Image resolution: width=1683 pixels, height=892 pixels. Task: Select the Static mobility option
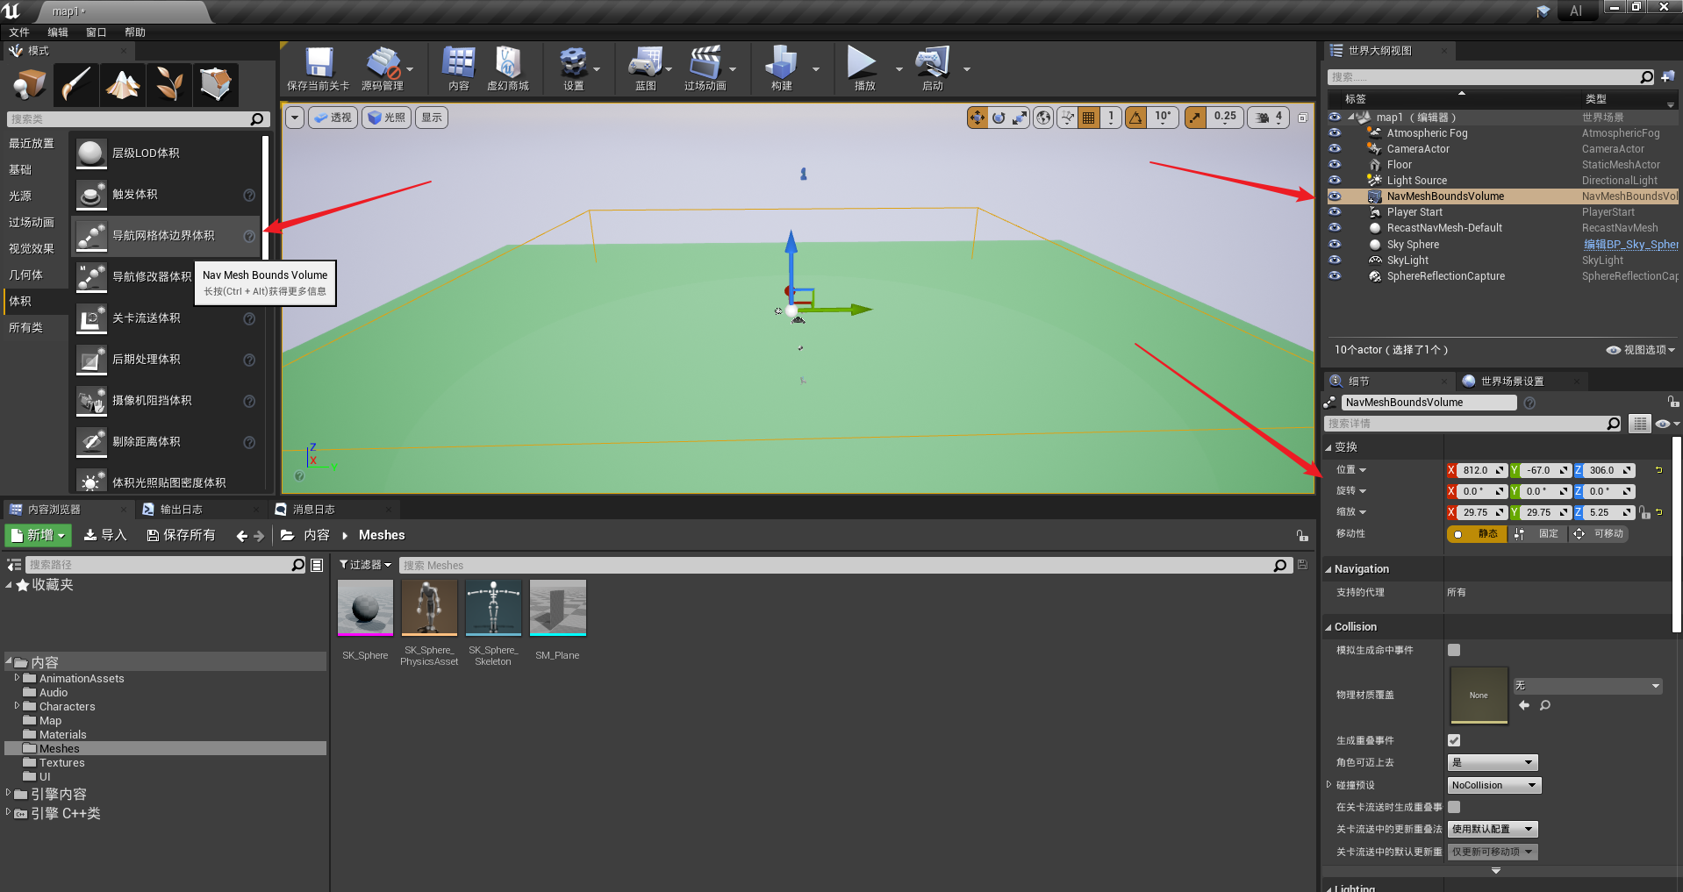[1477, 533]
